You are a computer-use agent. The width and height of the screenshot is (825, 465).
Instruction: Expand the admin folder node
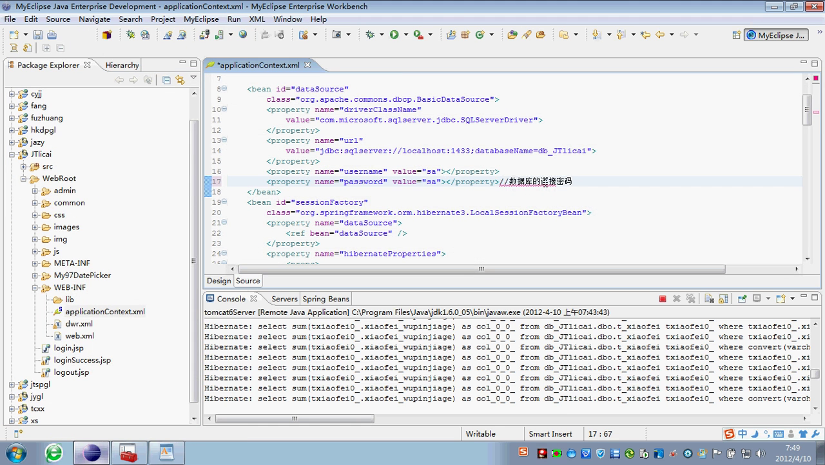click(35, 191)
